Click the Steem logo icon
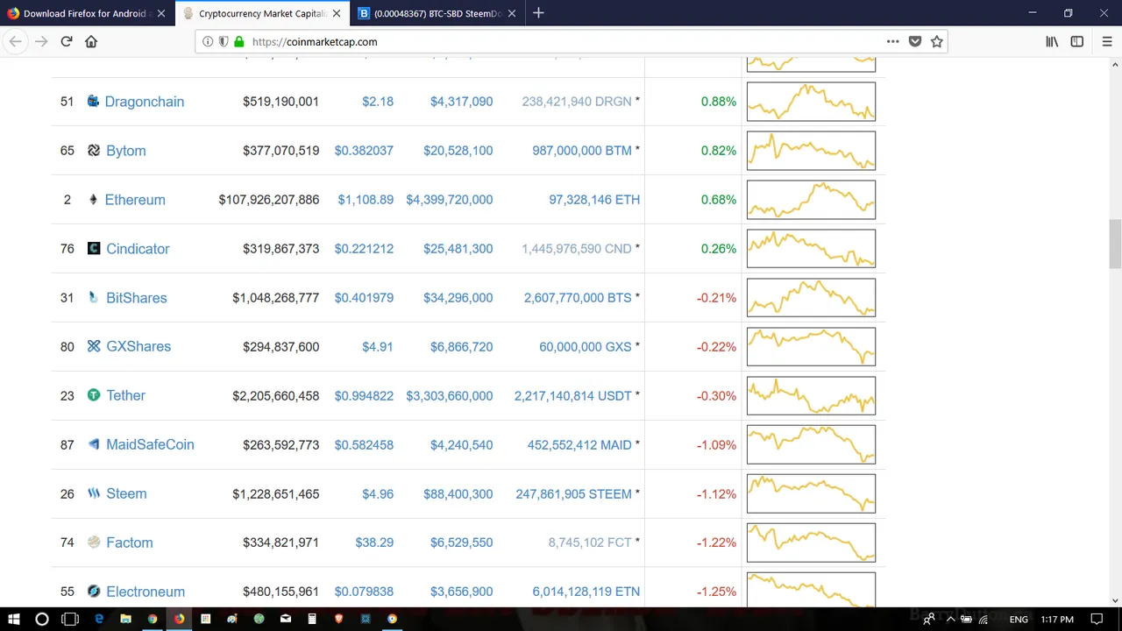 point(94,493)
